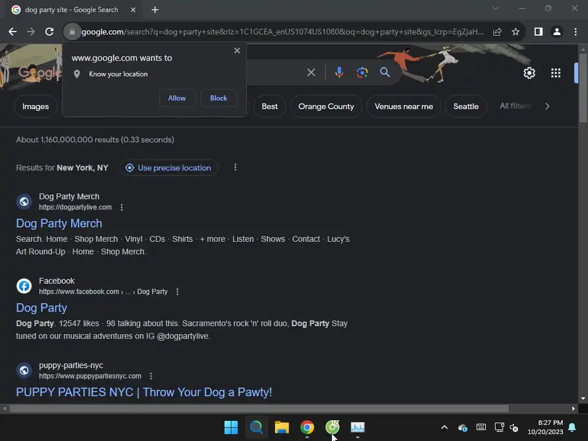The height and width of the screenshot is (441, 588).
Task: Select the Venues near me chip
Action: click(x=404, y=106)
